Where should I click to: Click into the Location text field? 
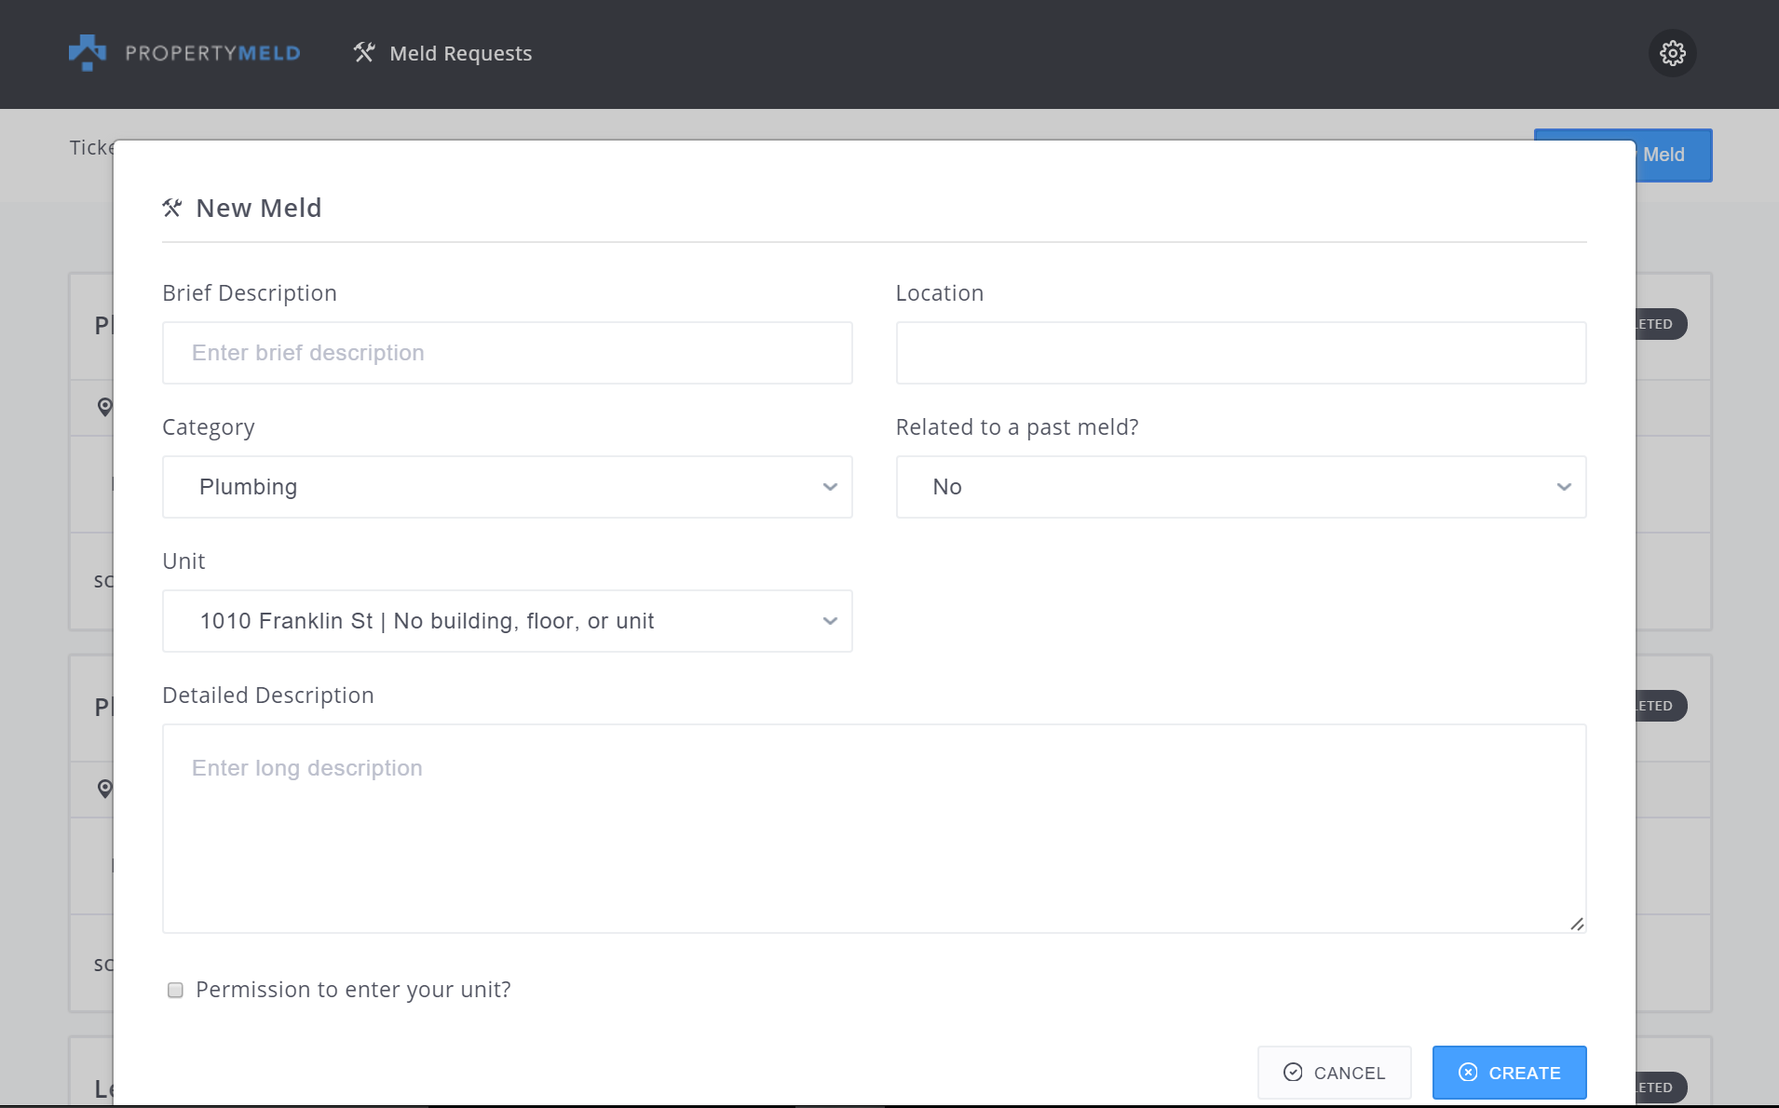click(1240, 353)
